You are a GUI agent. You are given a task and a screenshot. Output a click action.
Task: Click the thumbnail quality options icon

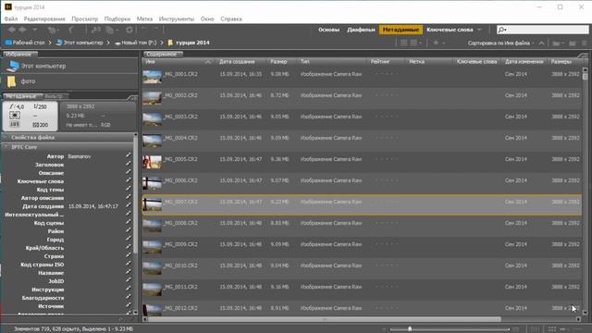pos(415,43)
